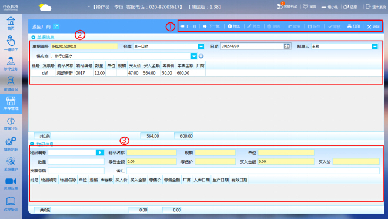388x219 pixels.
Task: Select 库存管理 in the sidebar
Action: pyautogui.click(x=11, y=104)
